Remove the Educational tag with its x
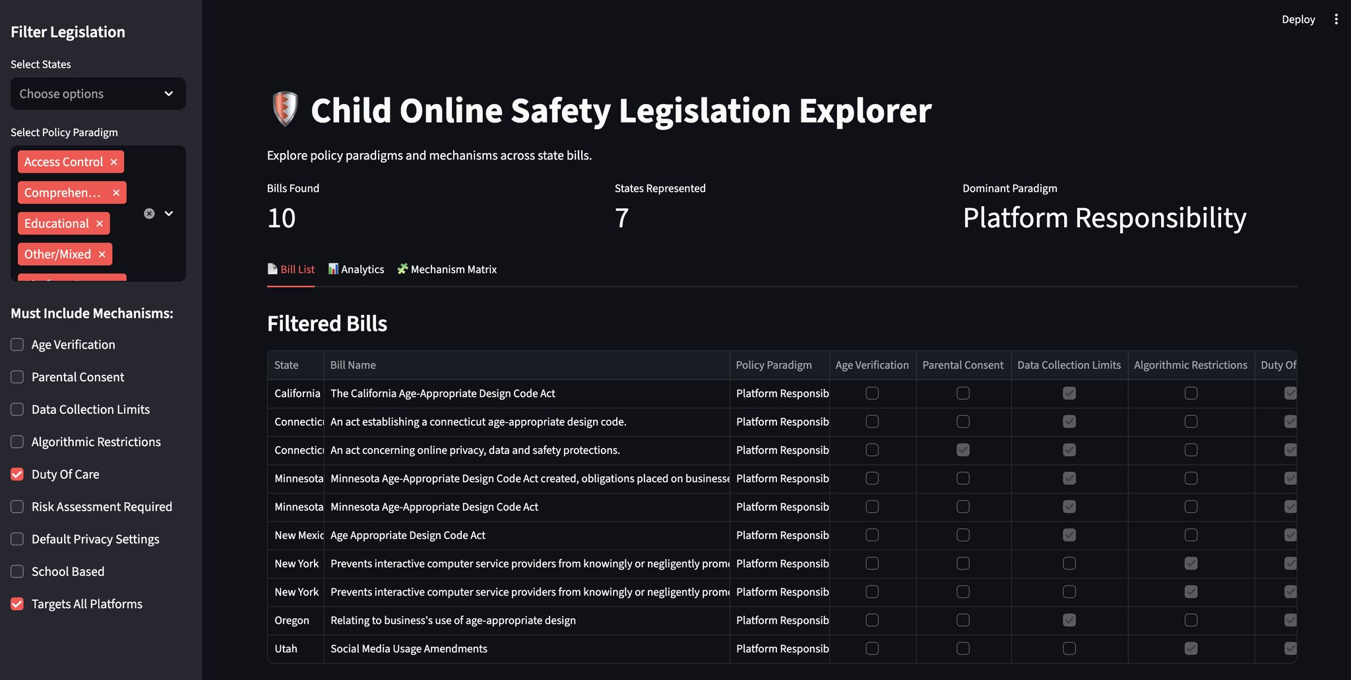This screenshot has height=680, width=1351. point(100,223)
